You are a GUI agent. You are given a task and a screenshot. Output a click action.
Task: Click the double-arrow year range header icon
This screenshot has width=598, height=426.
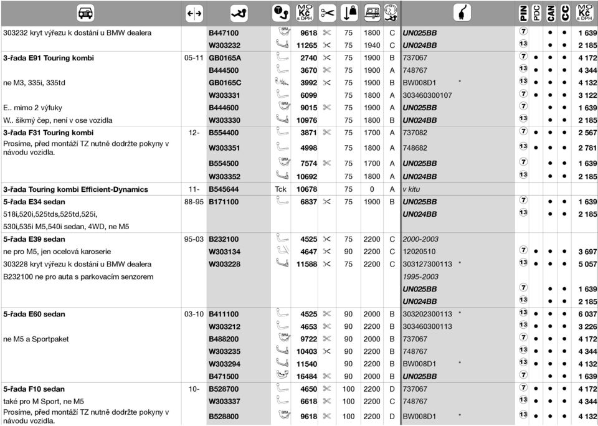click(194, 14)
